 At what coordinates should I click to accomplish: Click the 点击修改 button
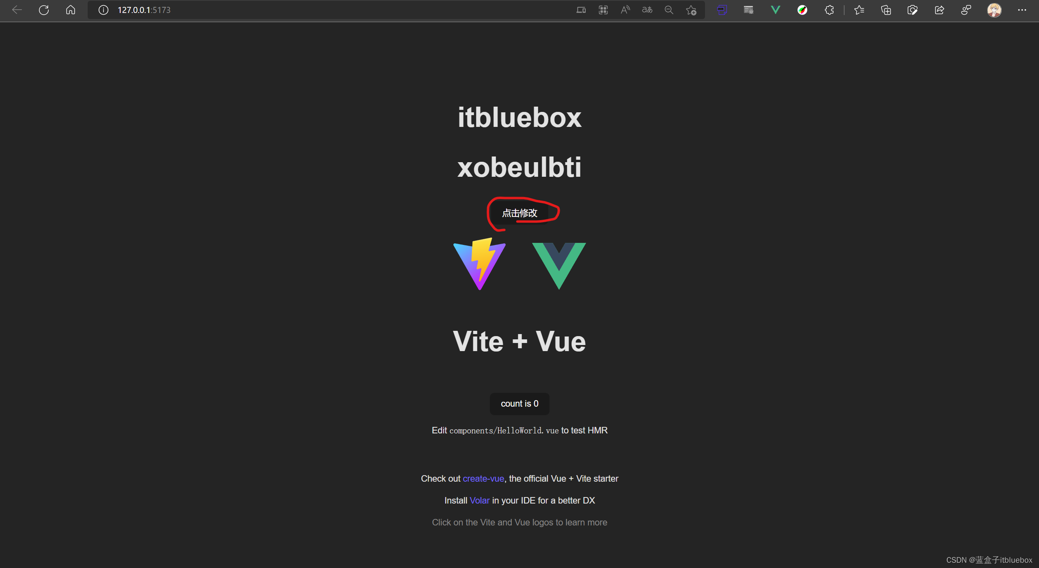519,213
